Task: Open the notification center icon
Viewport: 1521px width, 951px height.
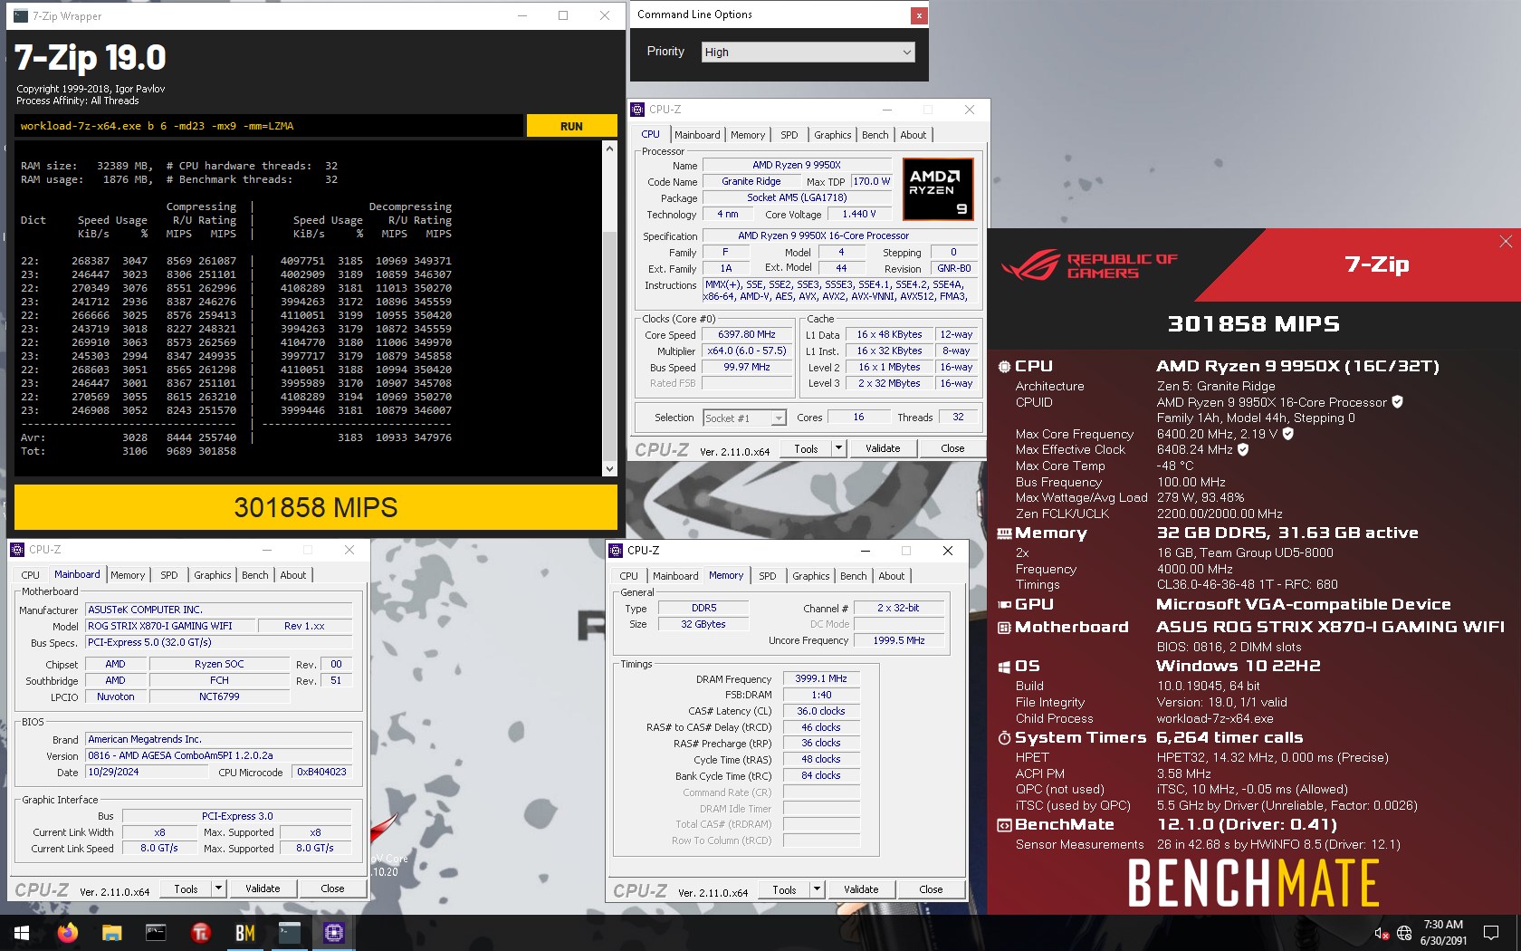Action: 1491,933
